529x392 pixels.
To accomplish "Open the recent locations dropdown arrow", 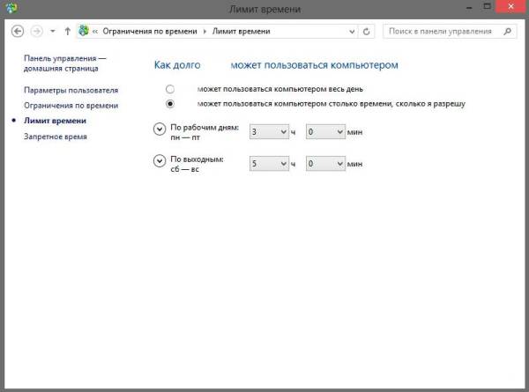I will click(x=53, y=31).
